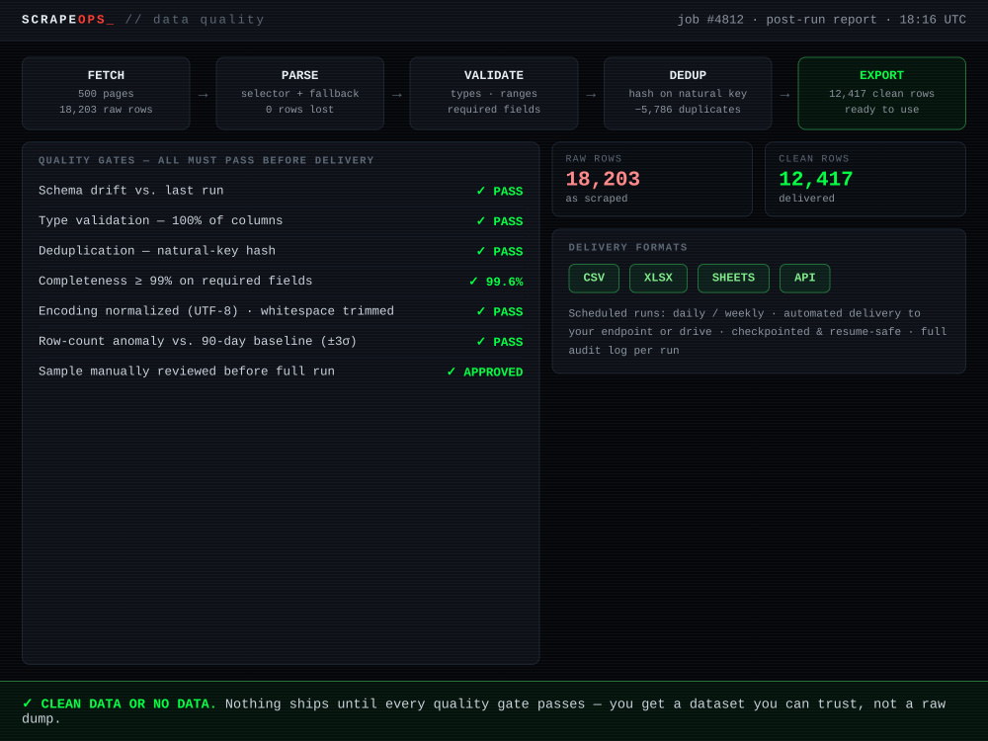
Task: Open the FETCH pipeline stage card
Action: [106, 93]
